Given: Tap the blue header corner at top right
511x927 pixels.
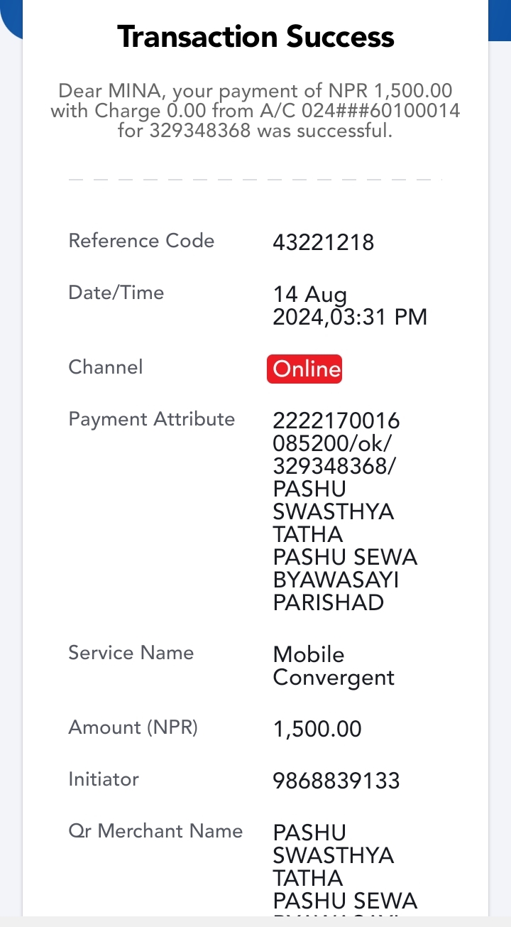Looking at the screenshot, I should (x=500, y=20).
